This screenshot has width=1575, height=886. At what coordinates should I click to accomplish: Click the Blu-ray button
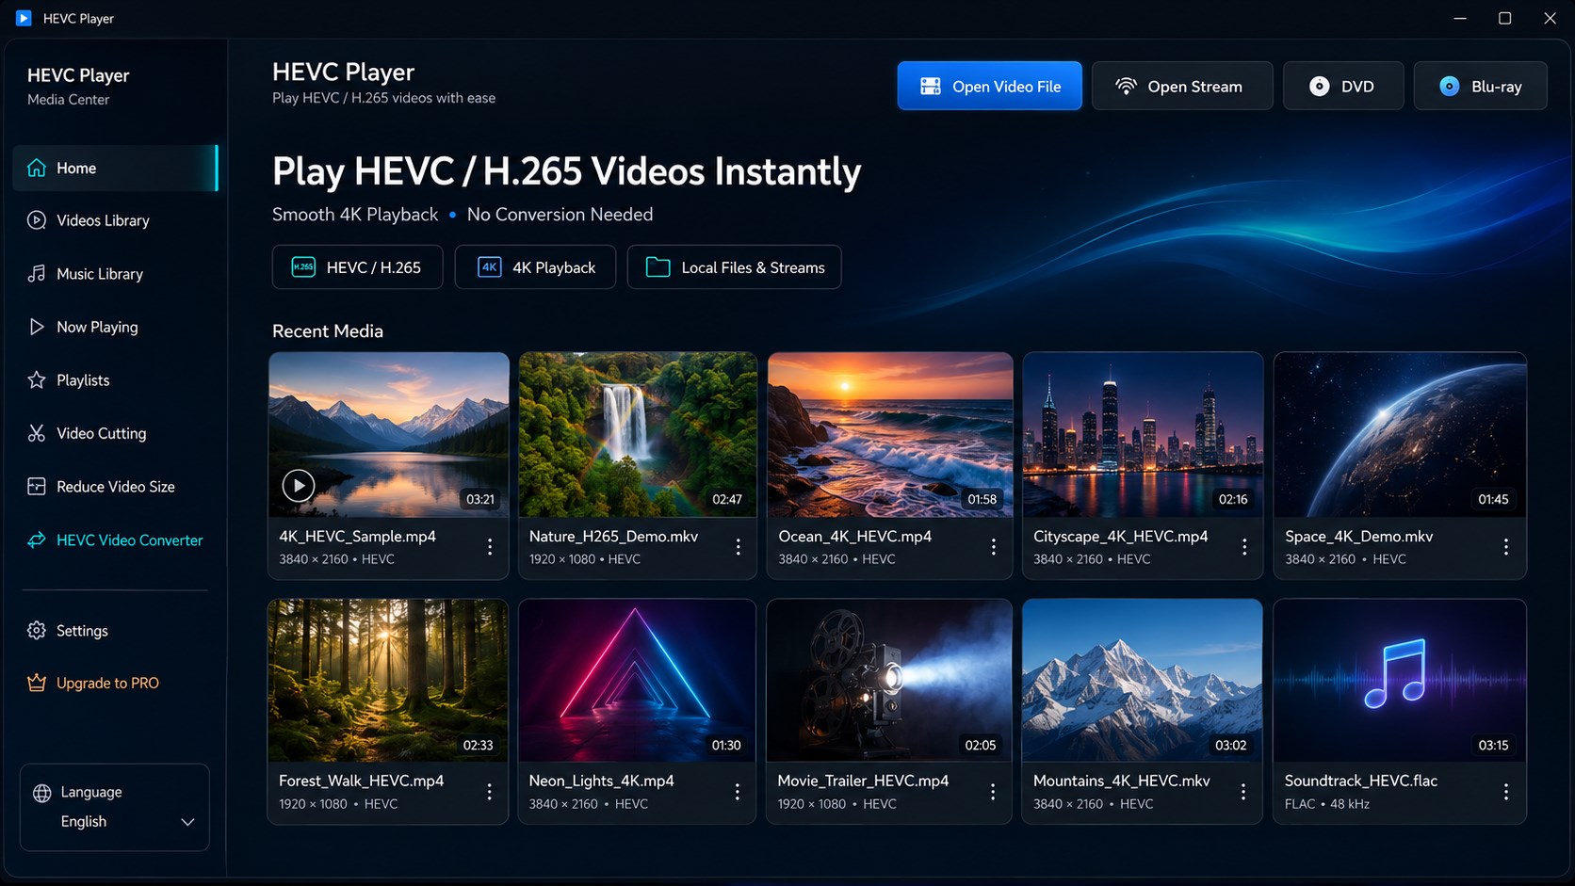1480,86
